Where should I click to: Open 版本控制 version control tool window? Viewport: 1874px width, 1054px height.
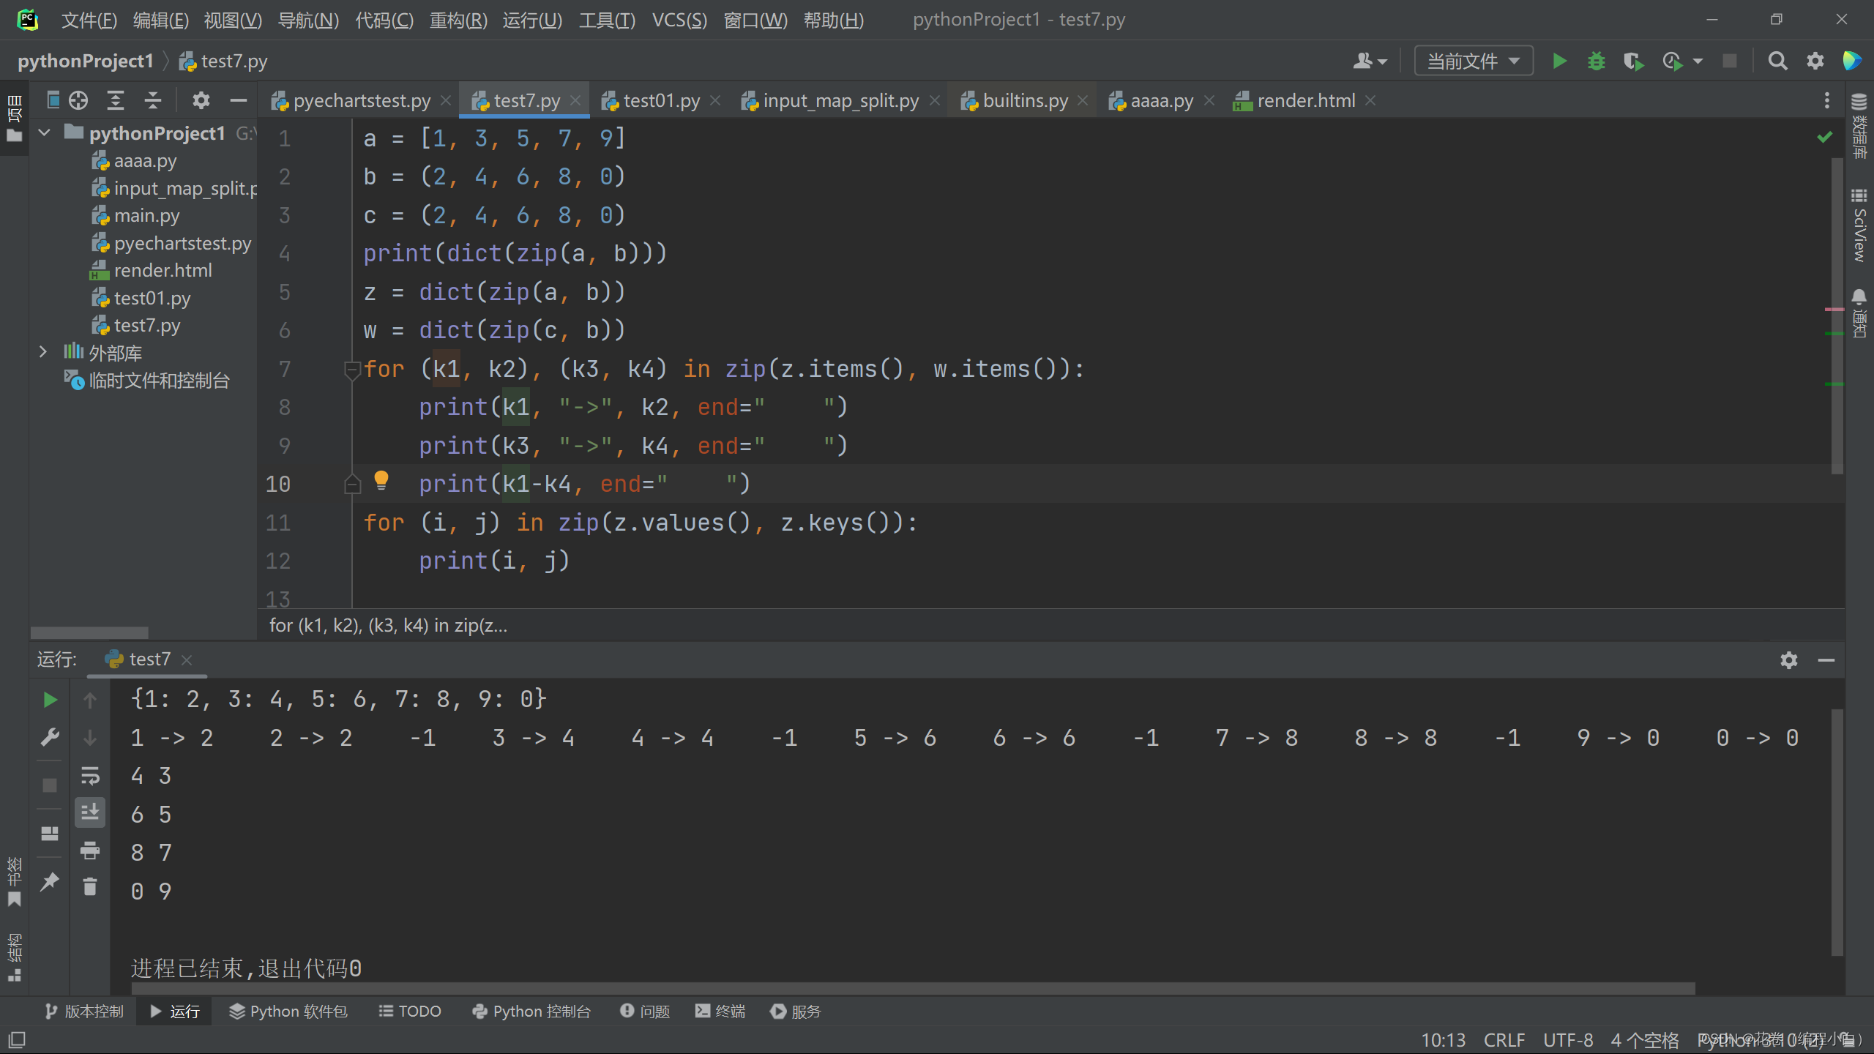tap(84, 1012)
